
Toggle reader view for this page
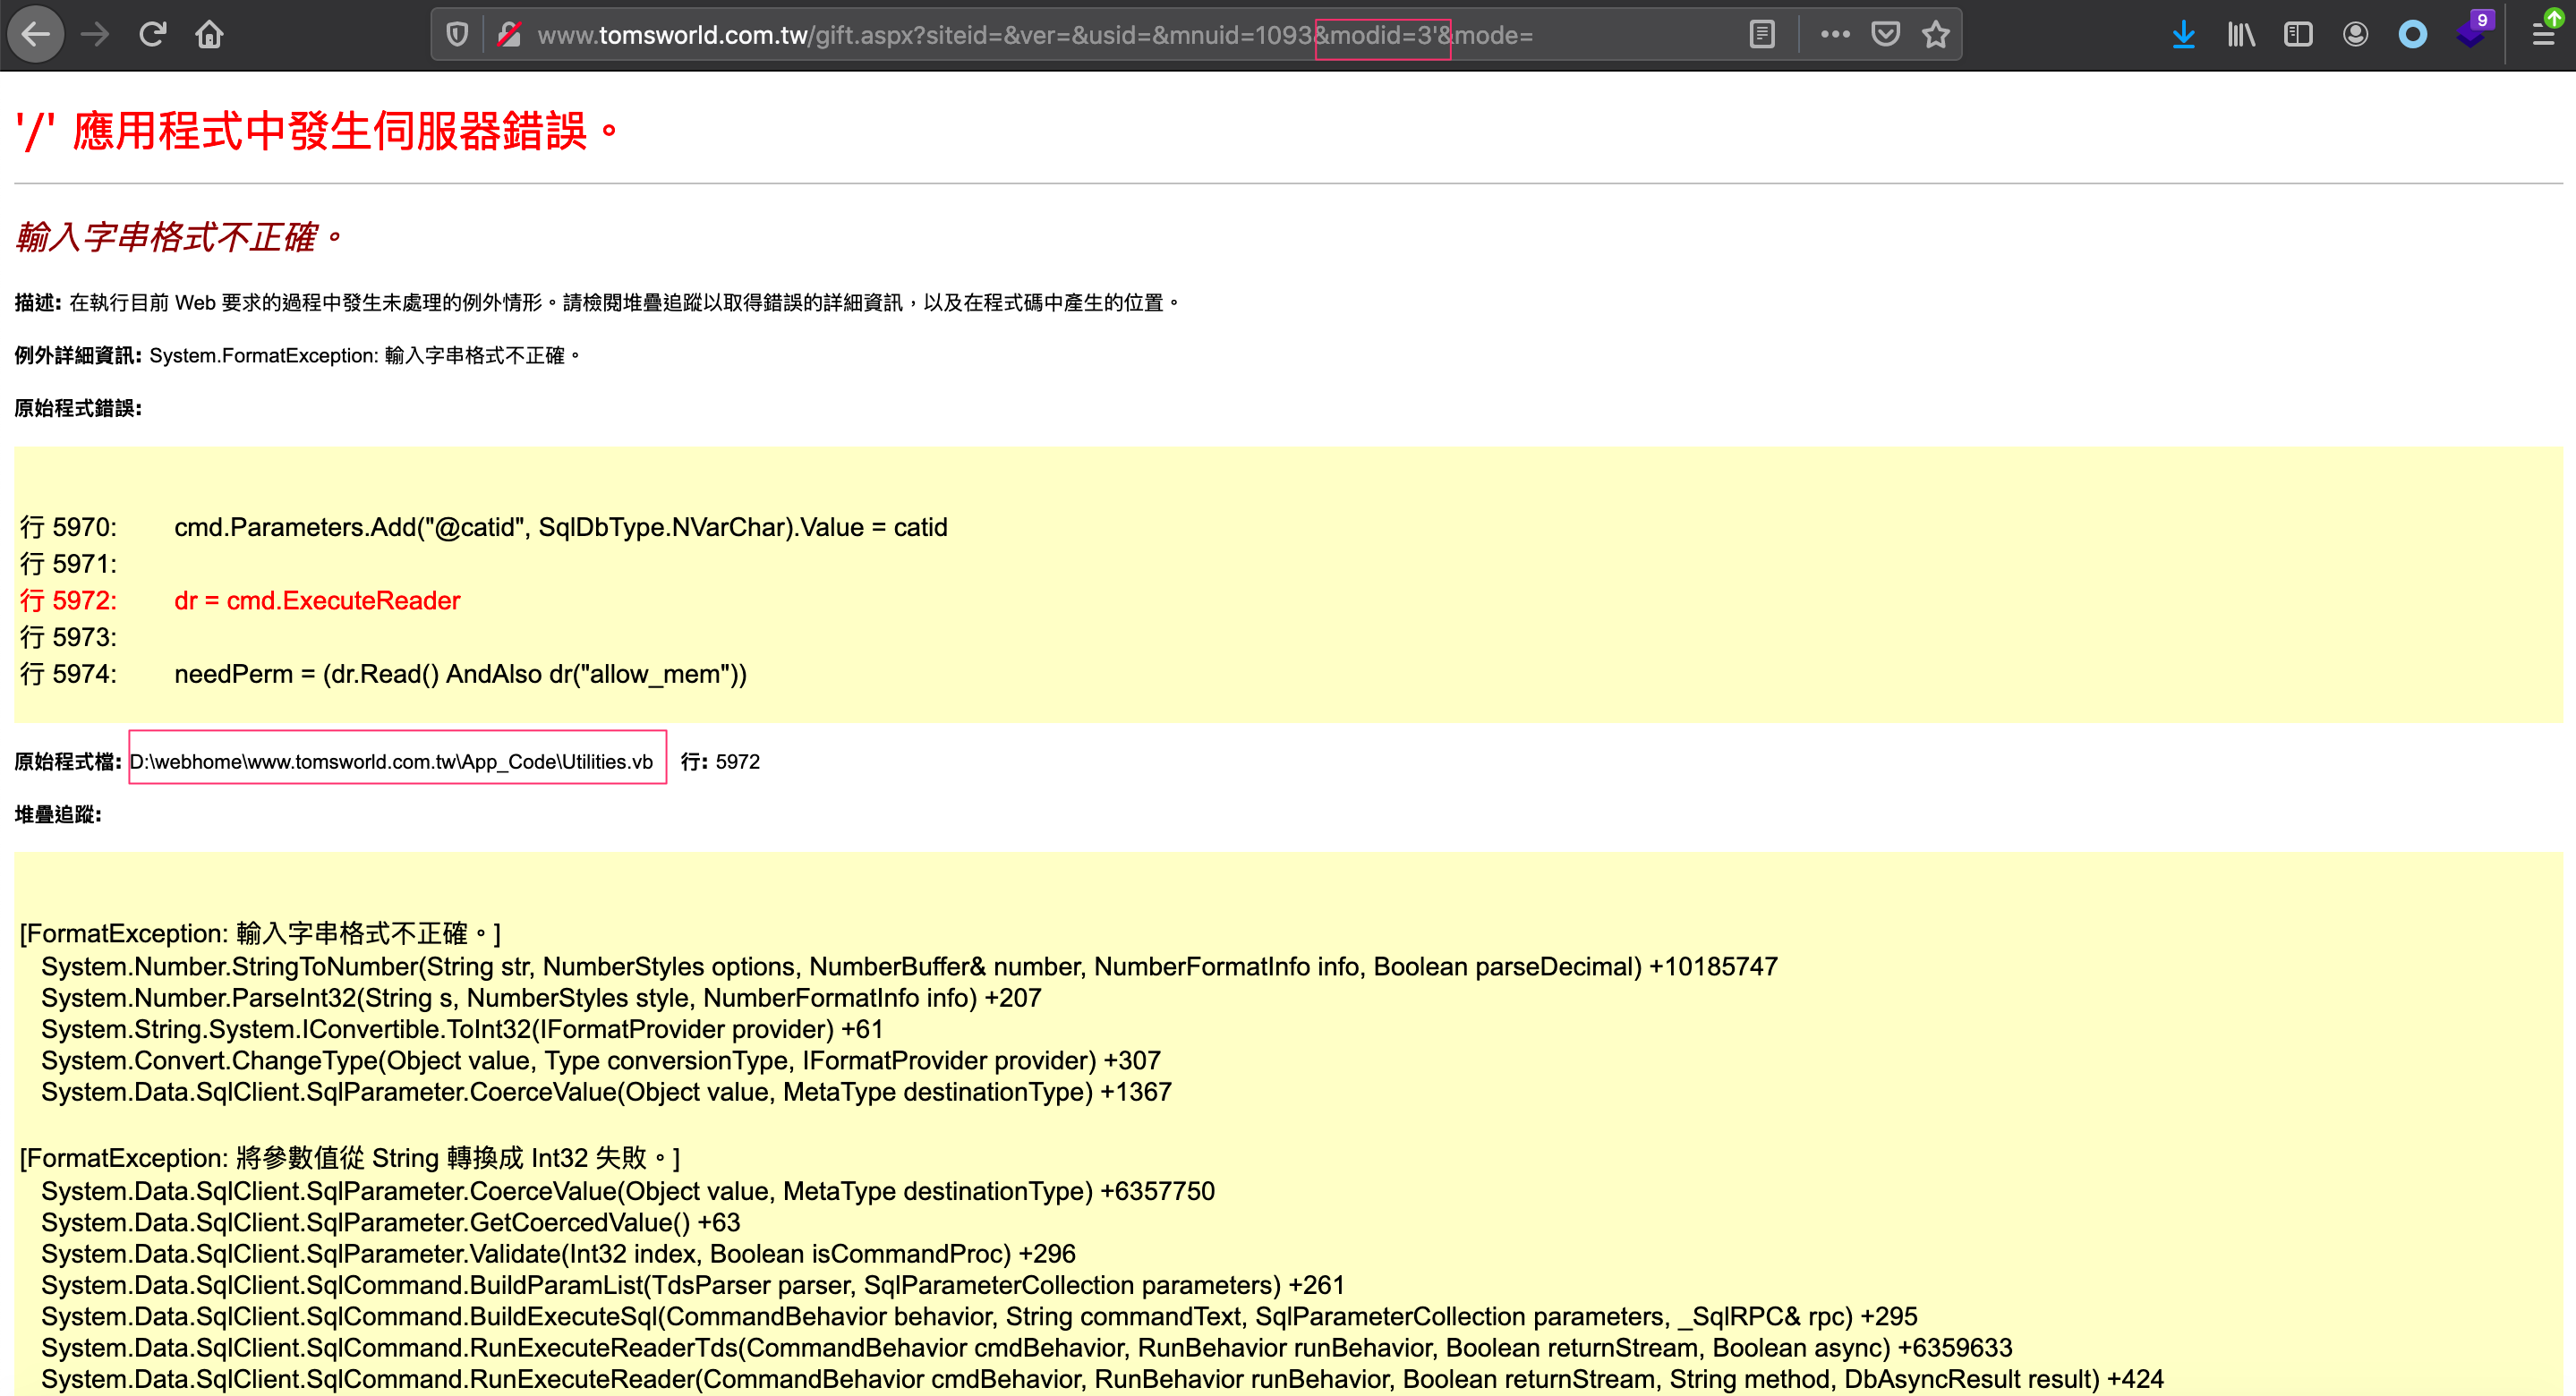point(1762,35)
